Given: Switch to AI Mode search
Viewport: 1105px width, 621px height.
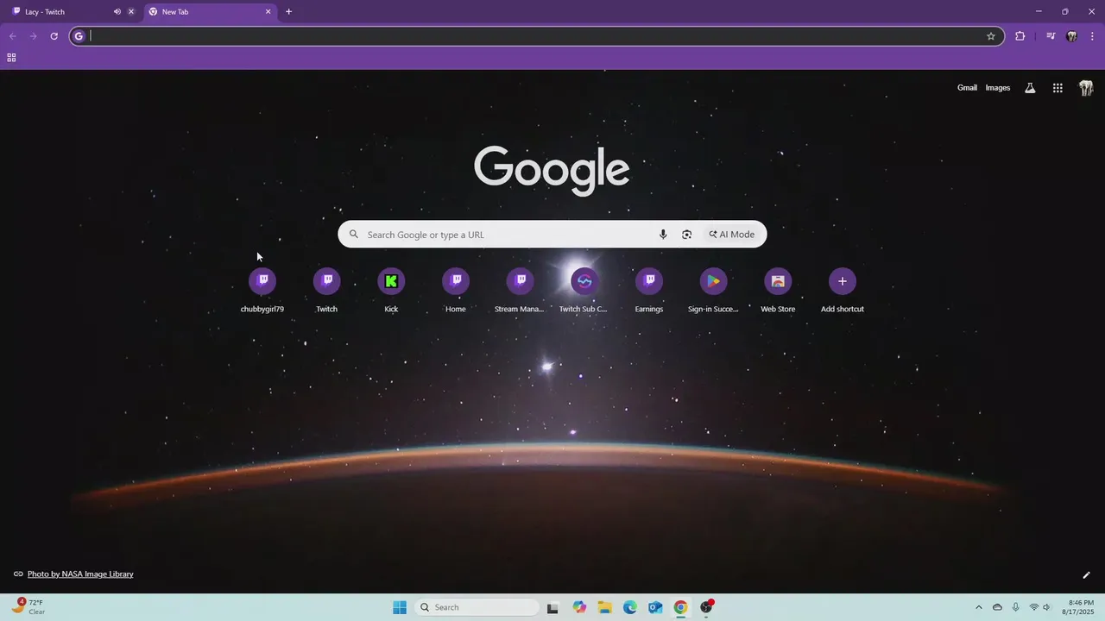Looking at the screenshot, I should click(x=732, y=235).
